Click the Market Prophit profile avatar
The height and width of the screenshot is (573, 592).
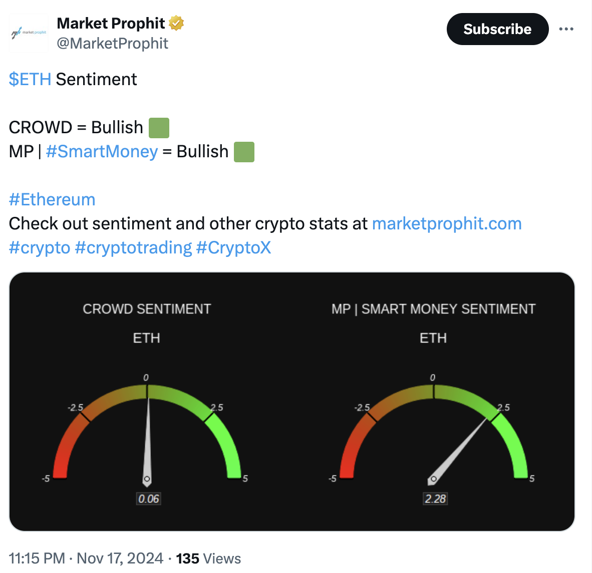(x=29, y=33)
